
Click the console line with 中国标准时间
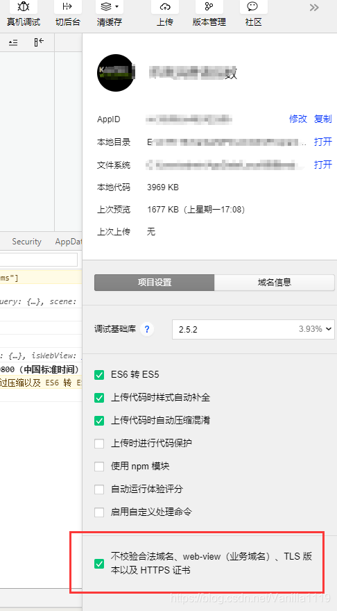pyautogui.click(x=41, y=369)
